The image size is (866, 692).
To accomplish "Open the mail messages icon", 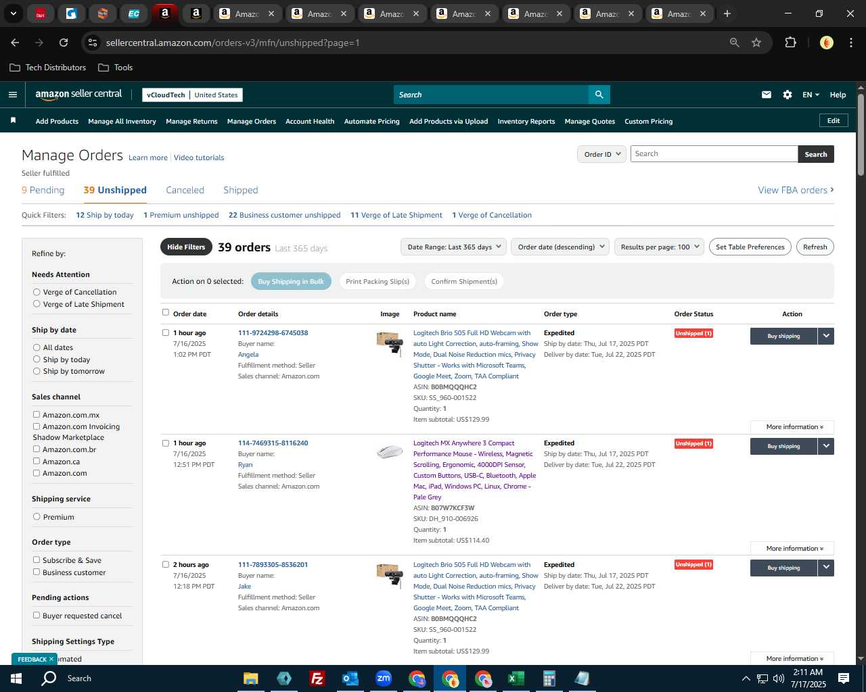I will 767,95.
